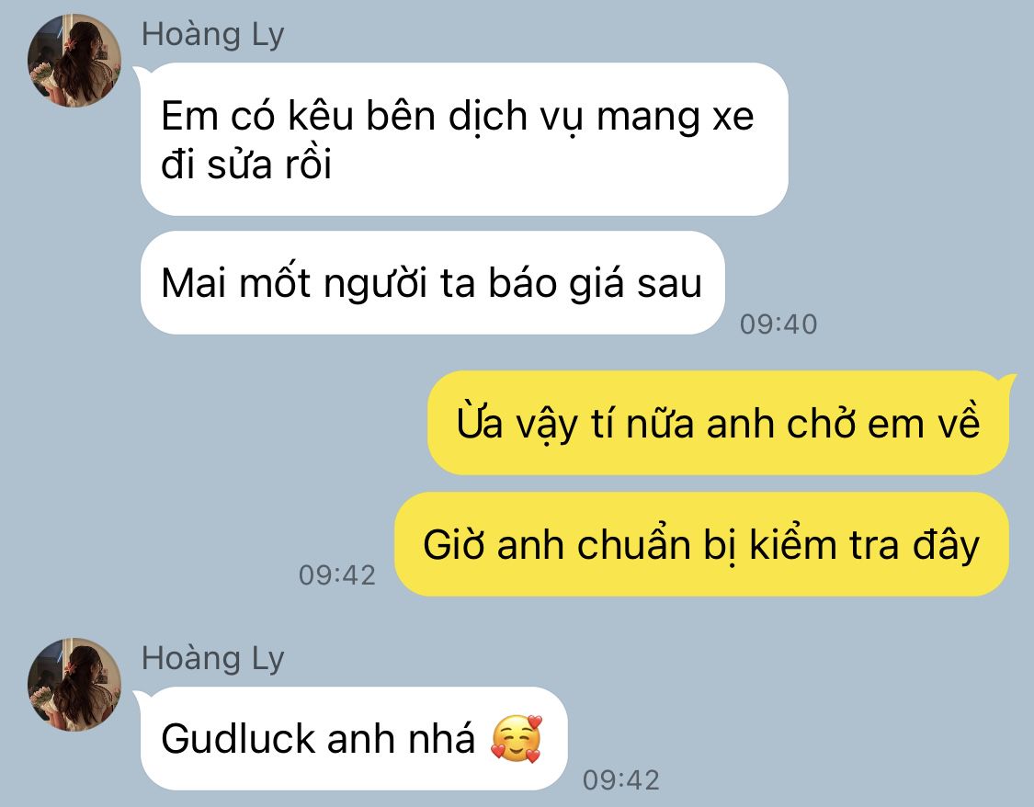Click the tail pointer of the first white bubble
The width and height of the screenshot is (1034, 807).
pos(140,74)
